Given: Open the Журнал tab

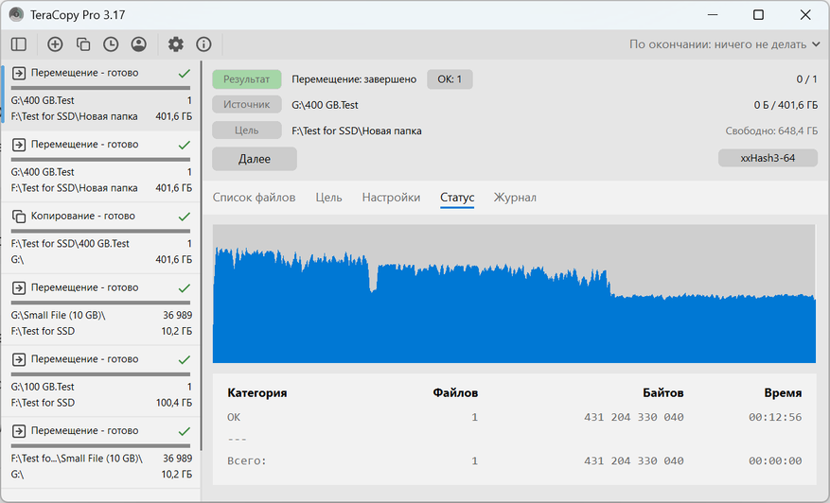Looking at the screenshot, I should (515, 198).
